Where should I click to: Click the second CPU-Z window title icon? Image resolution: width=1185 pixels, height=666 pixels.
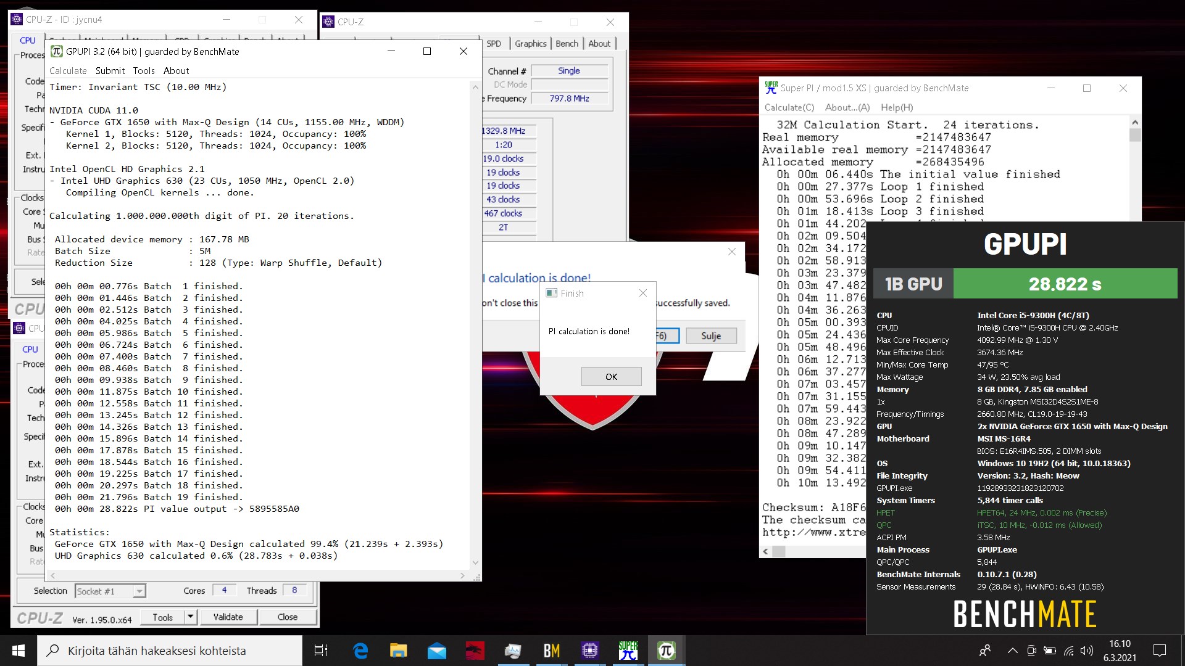tap(329, 22)
